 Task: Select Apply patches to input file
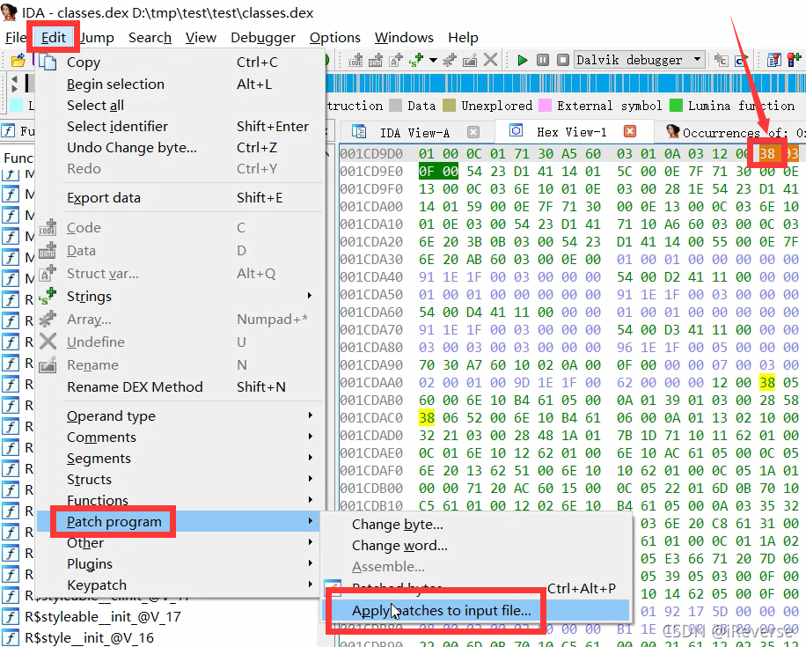475,611
